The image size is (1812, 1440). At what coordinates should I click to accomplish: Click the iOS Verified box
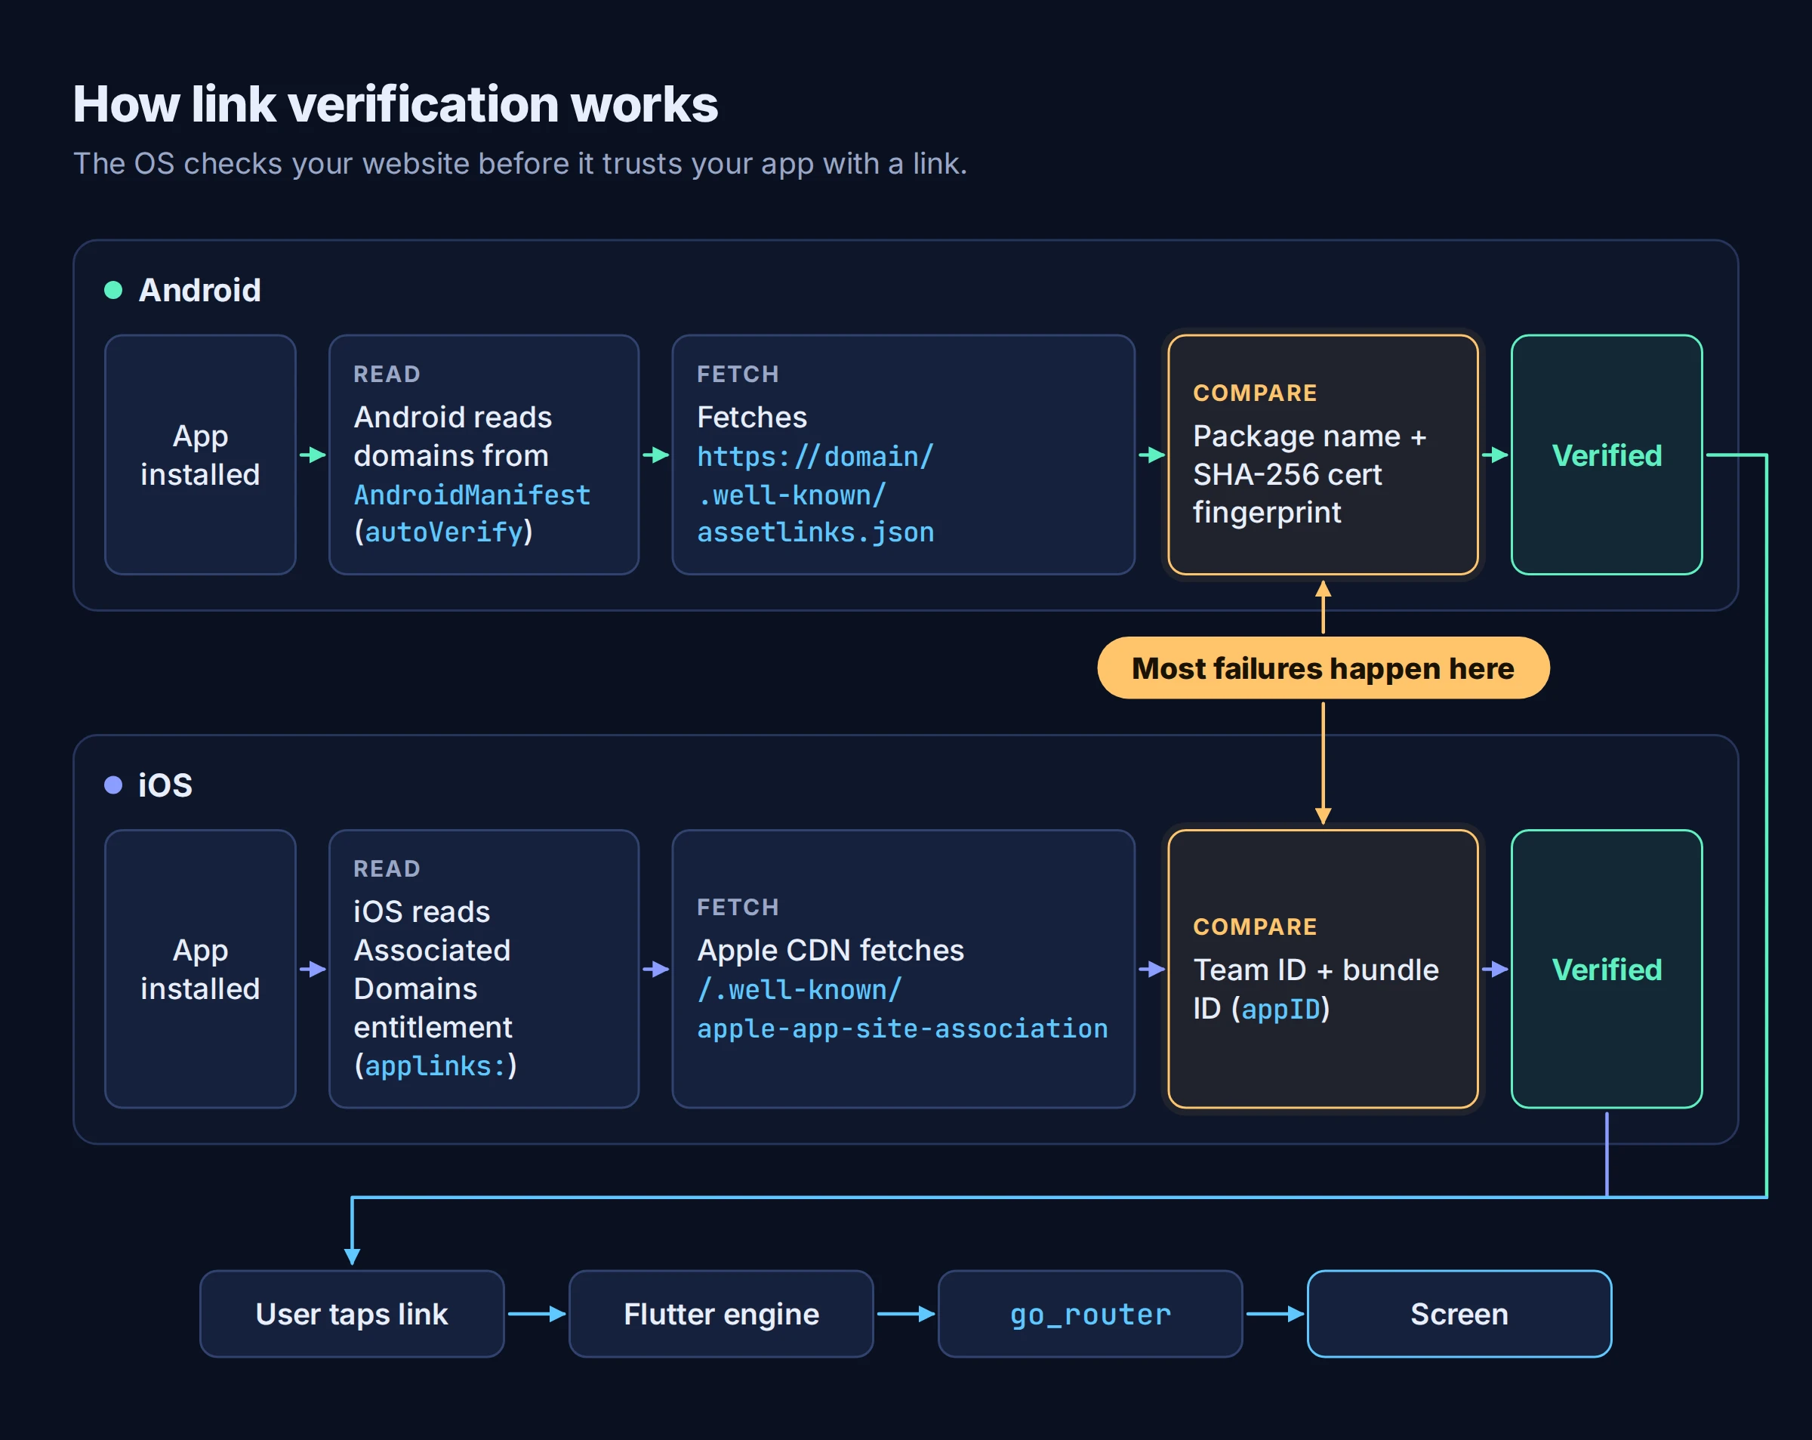point(1607,970)
